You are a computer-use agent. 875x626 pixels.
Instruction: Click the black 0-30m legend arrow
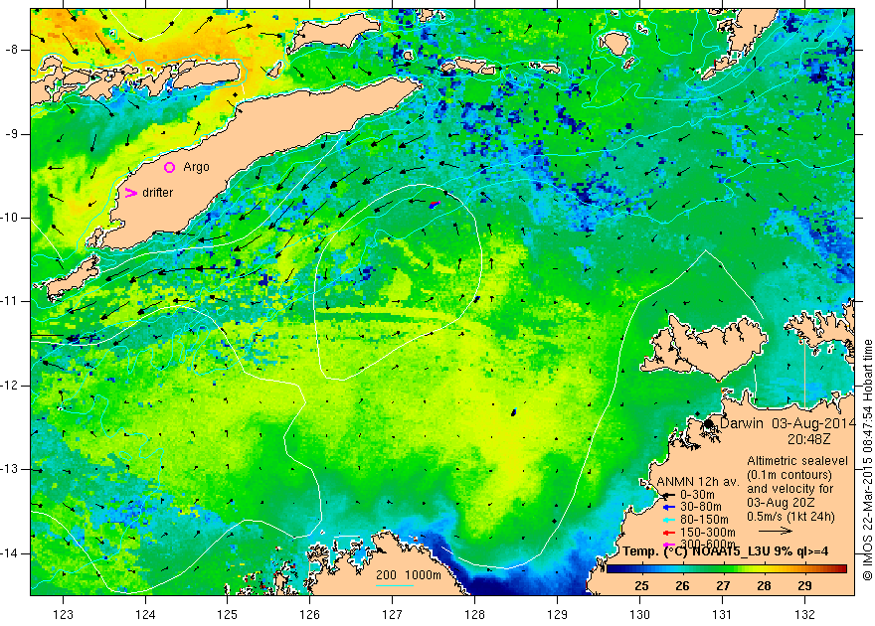(x=667, y=495)
